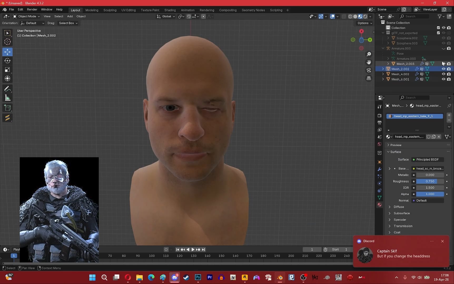Select the Rotate tool in the toolbar

[x=7, y=61]
